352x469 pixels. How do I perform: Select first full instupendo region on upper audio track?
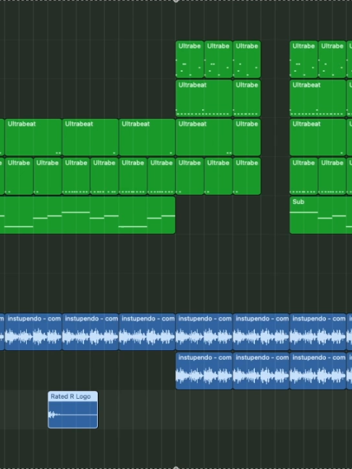pyautogui.click(x=33, y=331)
